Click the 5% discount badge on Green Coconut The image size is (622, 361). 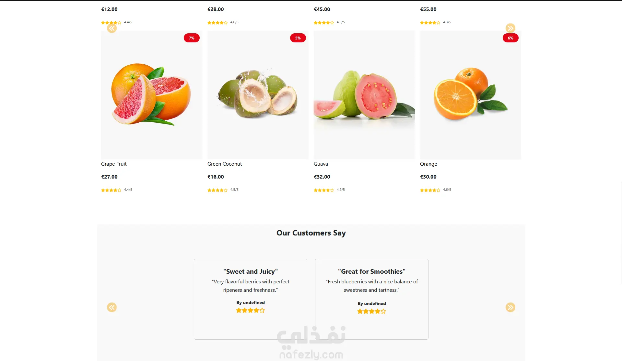click(x=298, y=38)
